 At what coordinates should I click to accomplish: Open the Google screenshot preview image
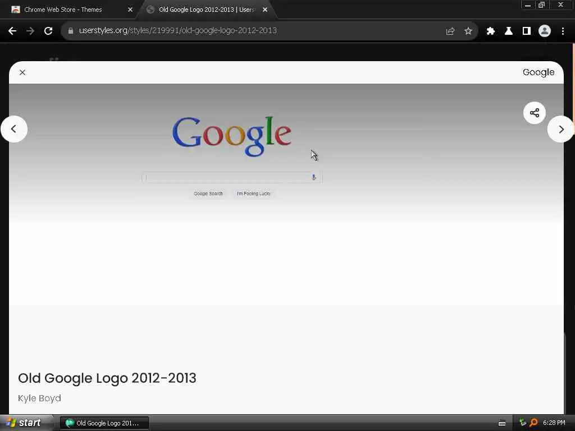coord(286,194)
